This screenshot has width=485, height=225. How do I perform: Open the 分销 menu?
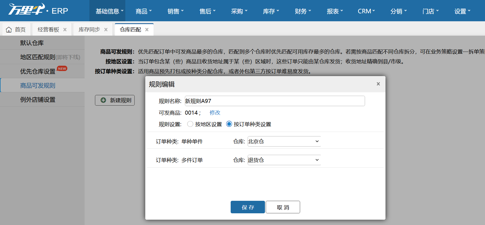click(x=399, y=11)
